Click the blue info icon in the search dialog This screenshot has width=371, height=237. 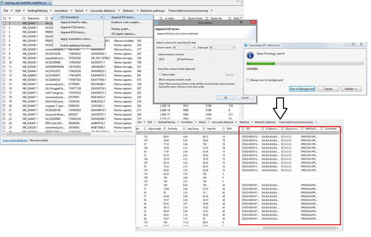[x=250, y=56]
